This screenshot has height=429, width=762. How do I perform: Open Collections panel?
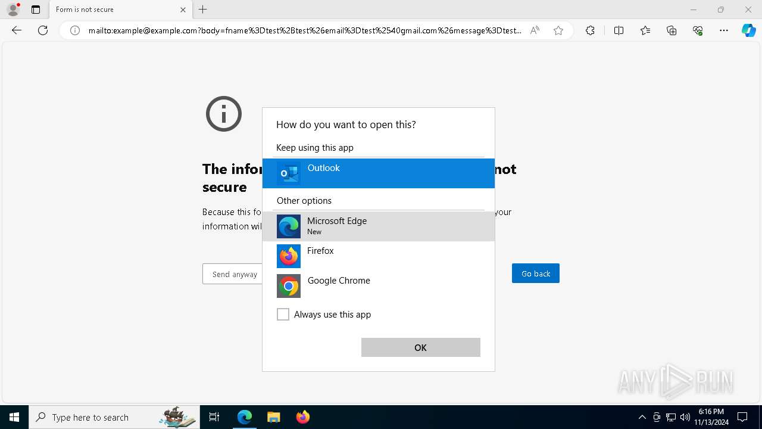672,30
